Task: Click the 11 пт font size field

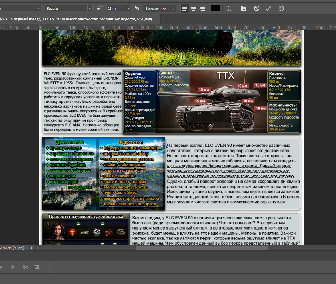Action: (116, 9)
